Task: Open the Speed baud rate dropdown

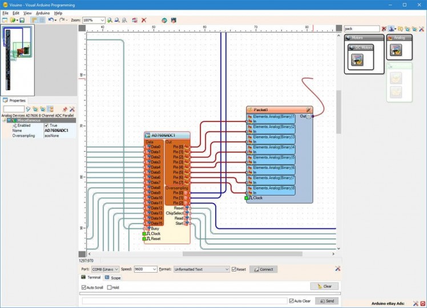Action: coord(154,269)
